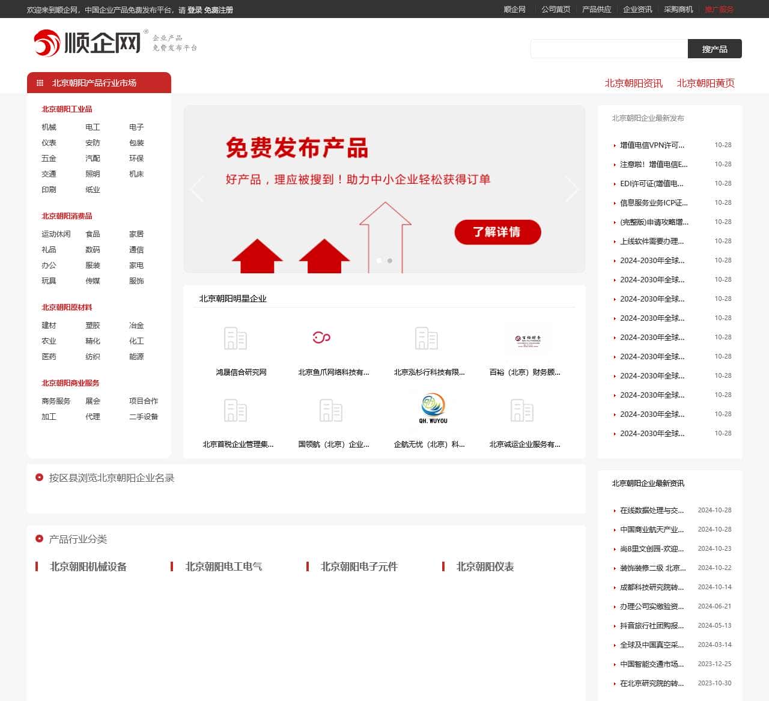Open 北京泓杉行科技 company placeholder icon
The width and height of the screenshot is (769, 701).
[x=427, y=338]
